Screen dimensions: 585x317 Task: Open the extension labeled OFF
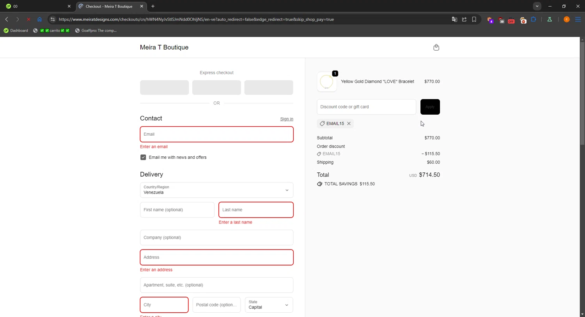[x=511, y=19]
